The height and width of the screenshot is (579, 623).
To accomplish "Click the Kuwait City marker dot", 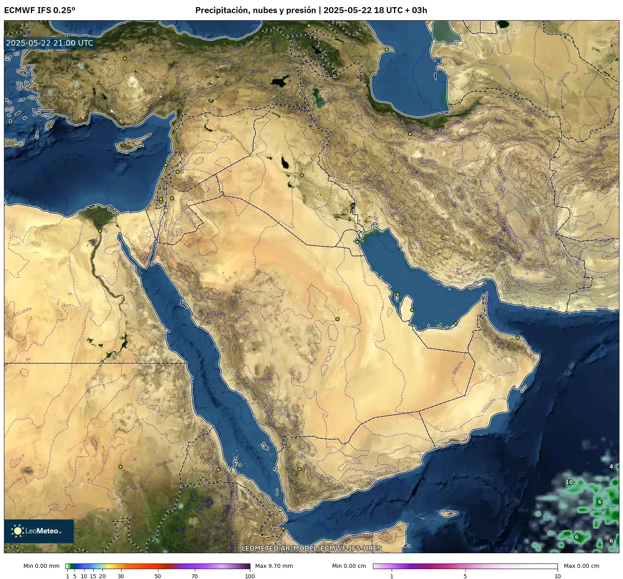I will 357,242.
